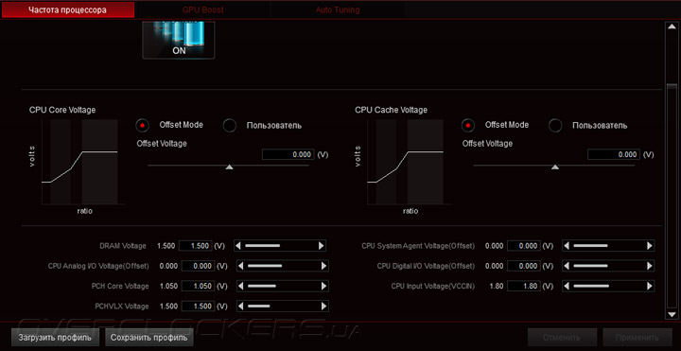Image resolution: width=681 pixels, height=351 pixels.
Task: Click the CPU Core Voltage graph
Action: coord(79,162)
